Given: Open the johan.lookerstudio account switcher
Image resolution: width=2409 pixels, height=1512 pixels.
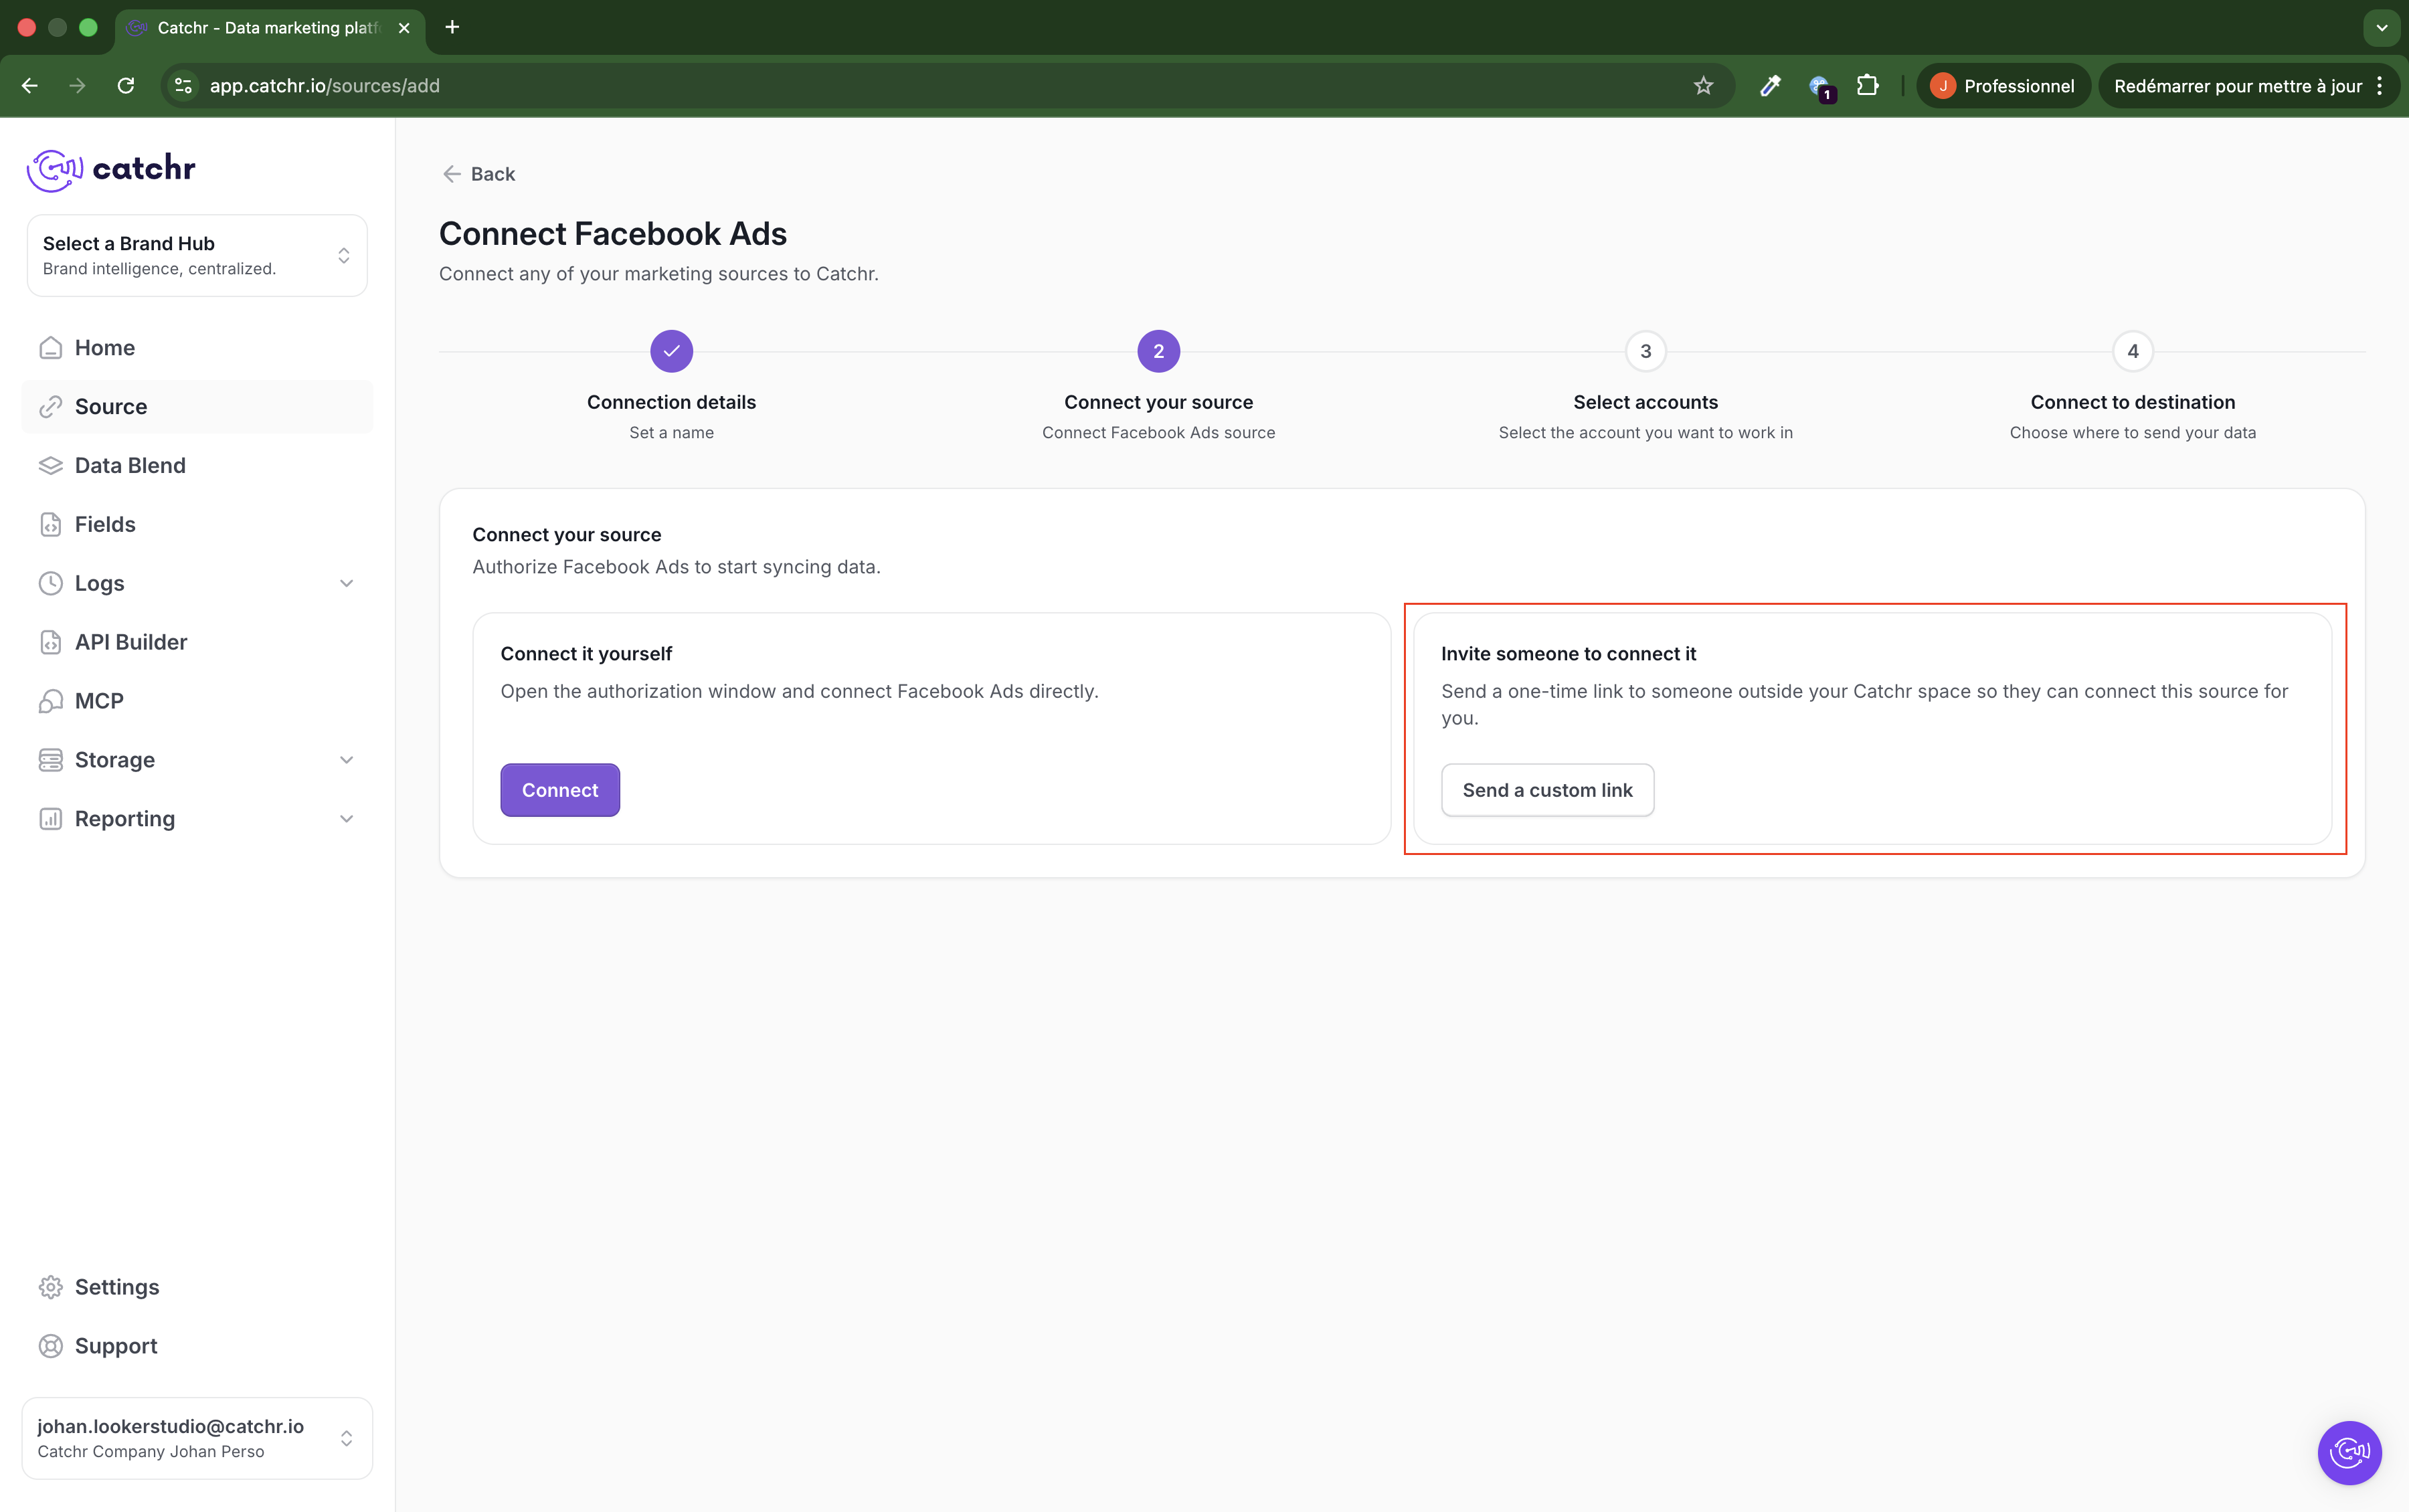Looking at the screenshot, I should pyautogui.click(x=197, y=1437).
